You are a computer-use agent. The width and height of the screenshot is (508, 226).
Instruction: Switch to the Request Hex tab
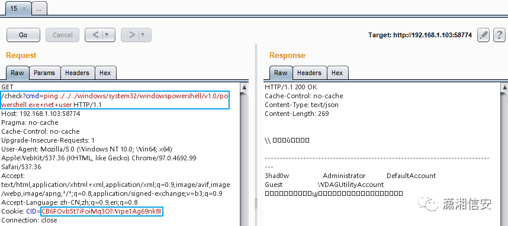point(105,73)
